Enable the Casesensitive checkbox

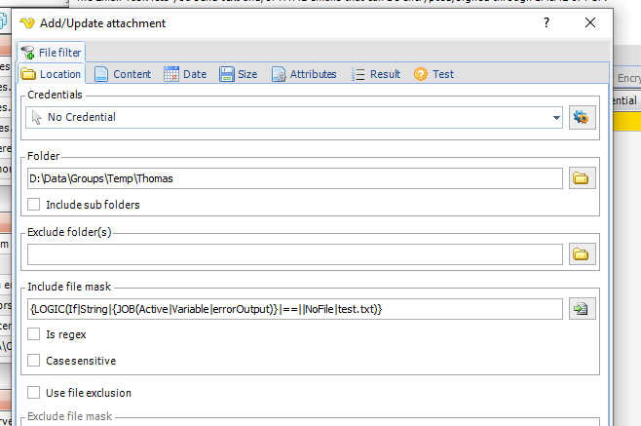[x=34, y=361]
